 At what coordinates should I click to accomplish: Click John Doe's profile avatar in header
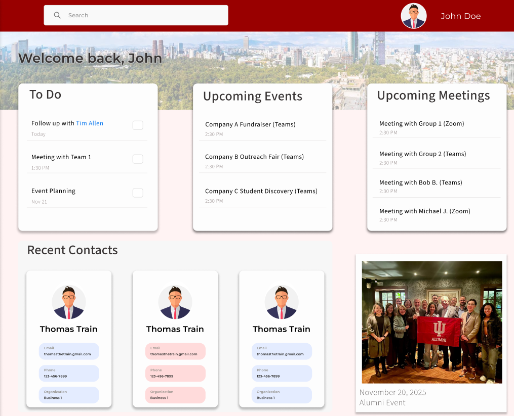pyautogui.click(x=413, y=16)
